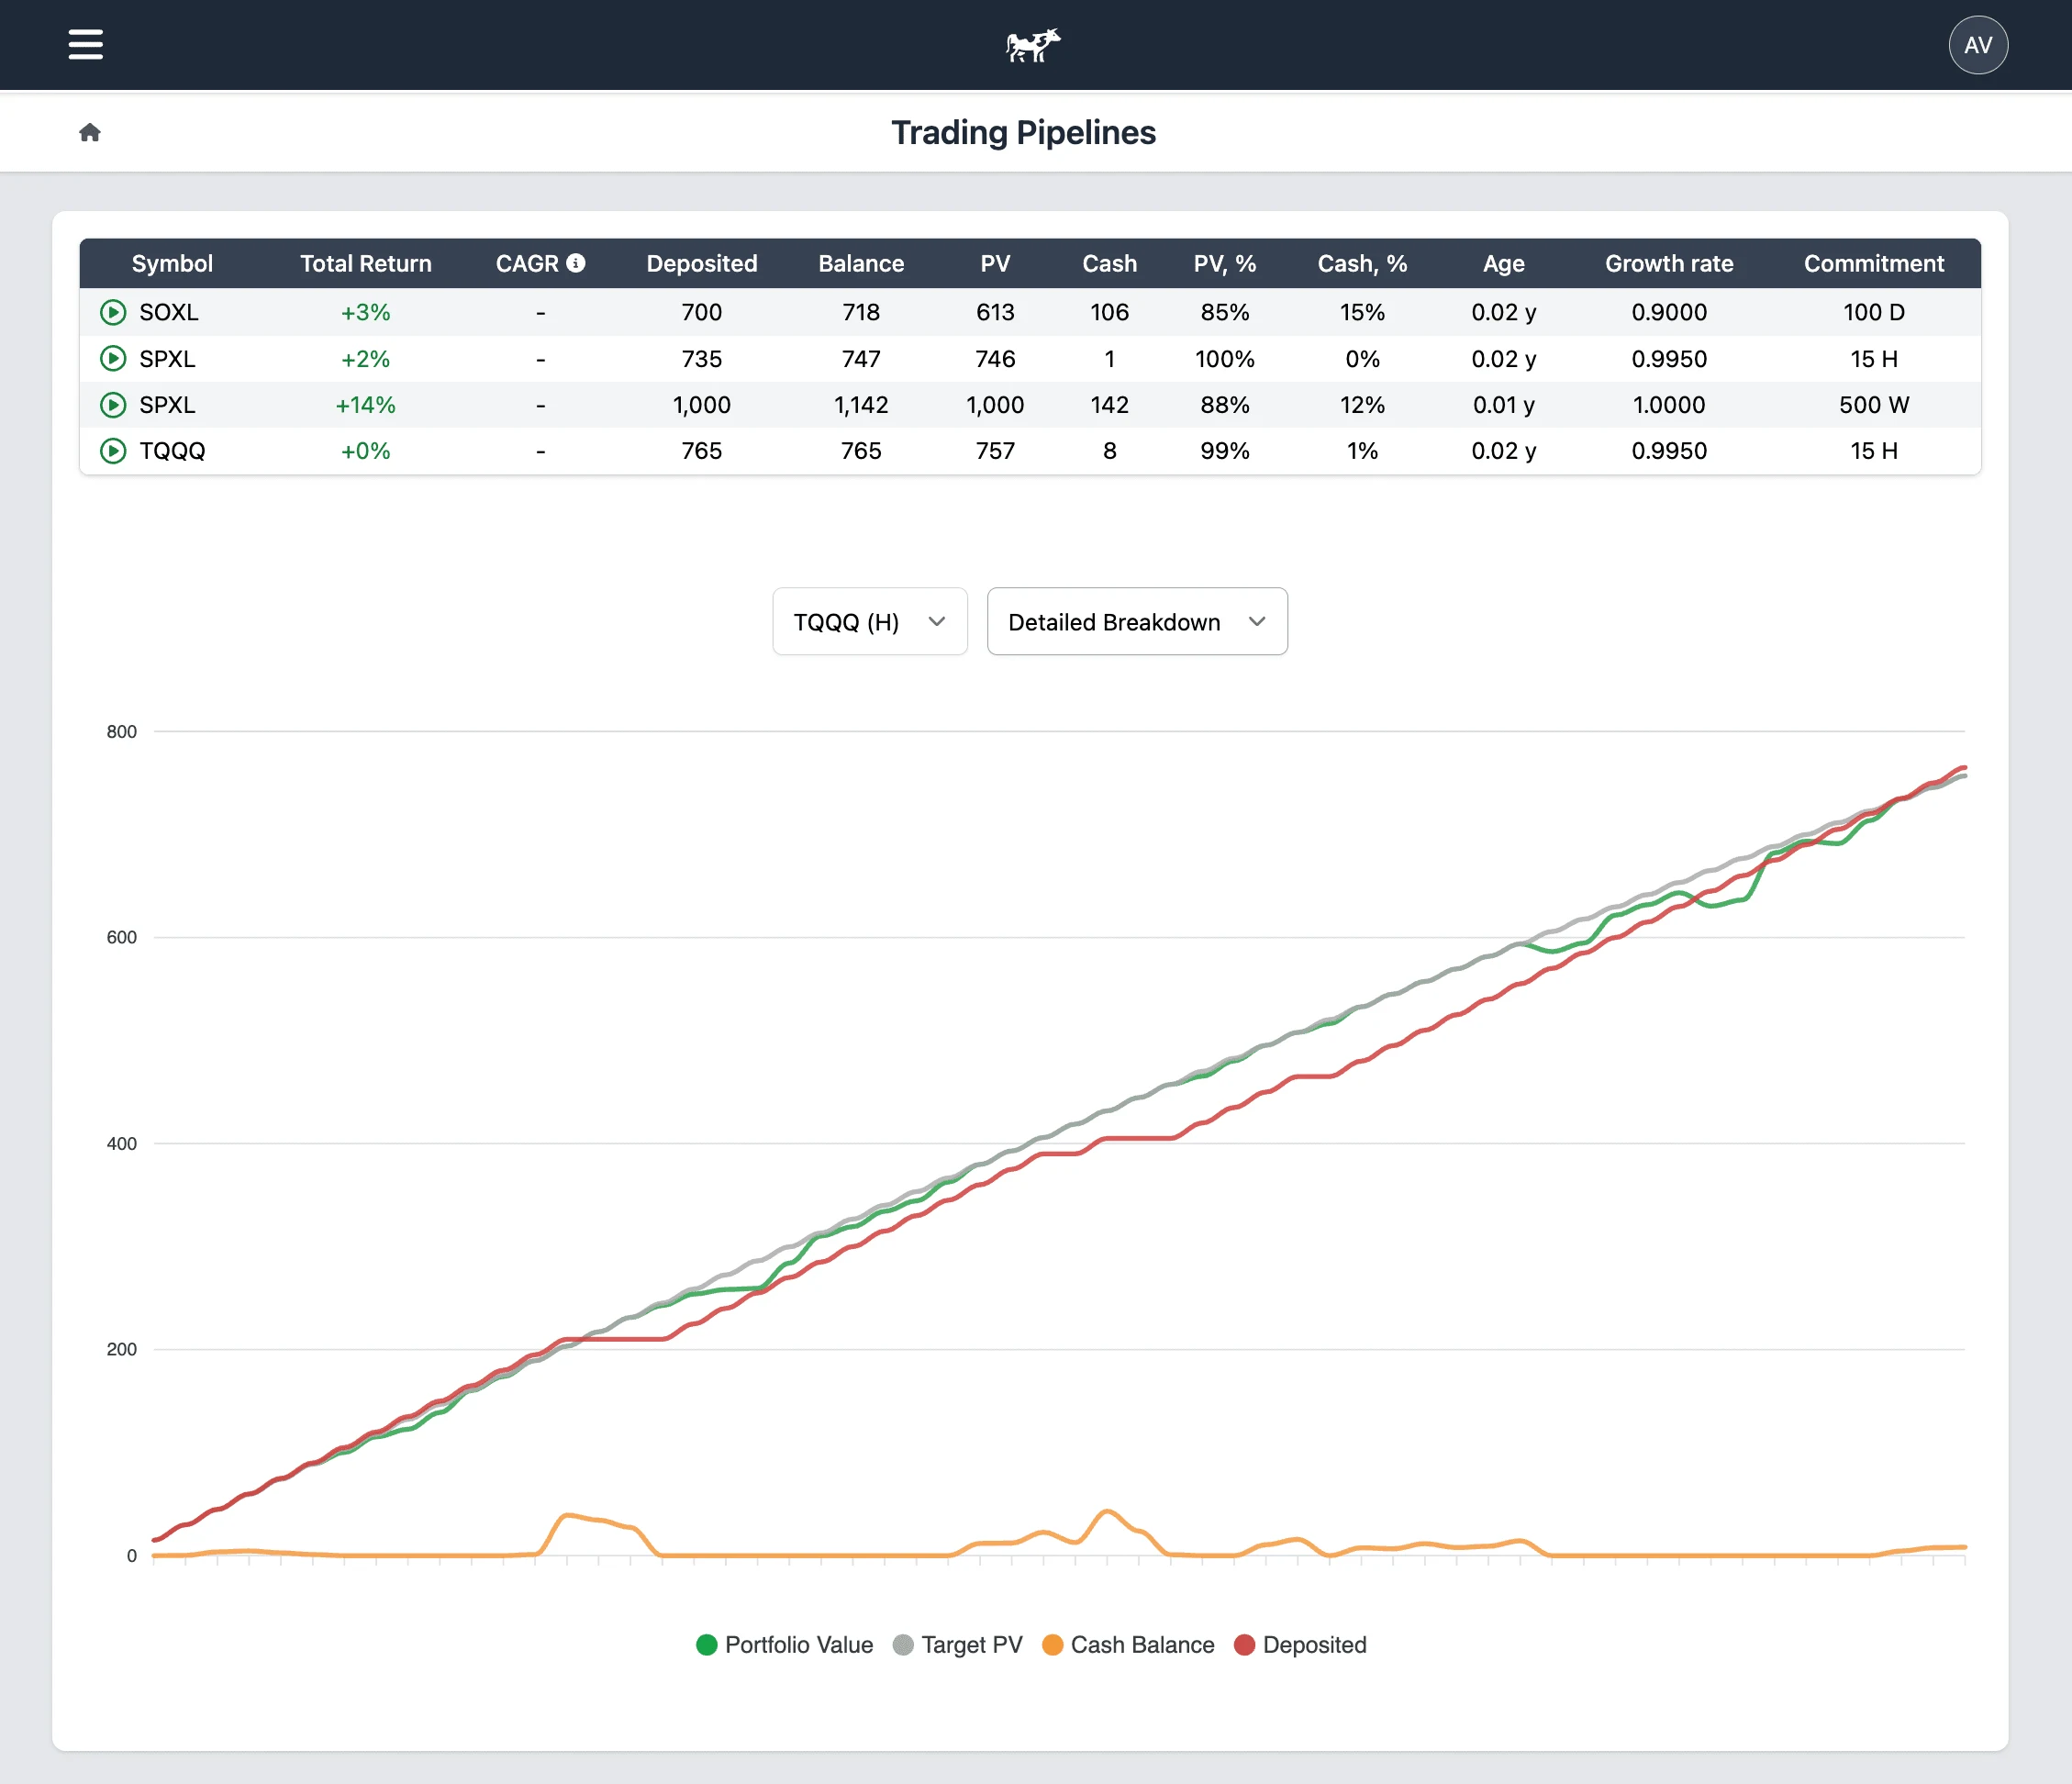Screen dimensions: 2072x1784
Task: Click the Trading Pipelines page title
Action: pyautogui.click(x=1023, y=133)
